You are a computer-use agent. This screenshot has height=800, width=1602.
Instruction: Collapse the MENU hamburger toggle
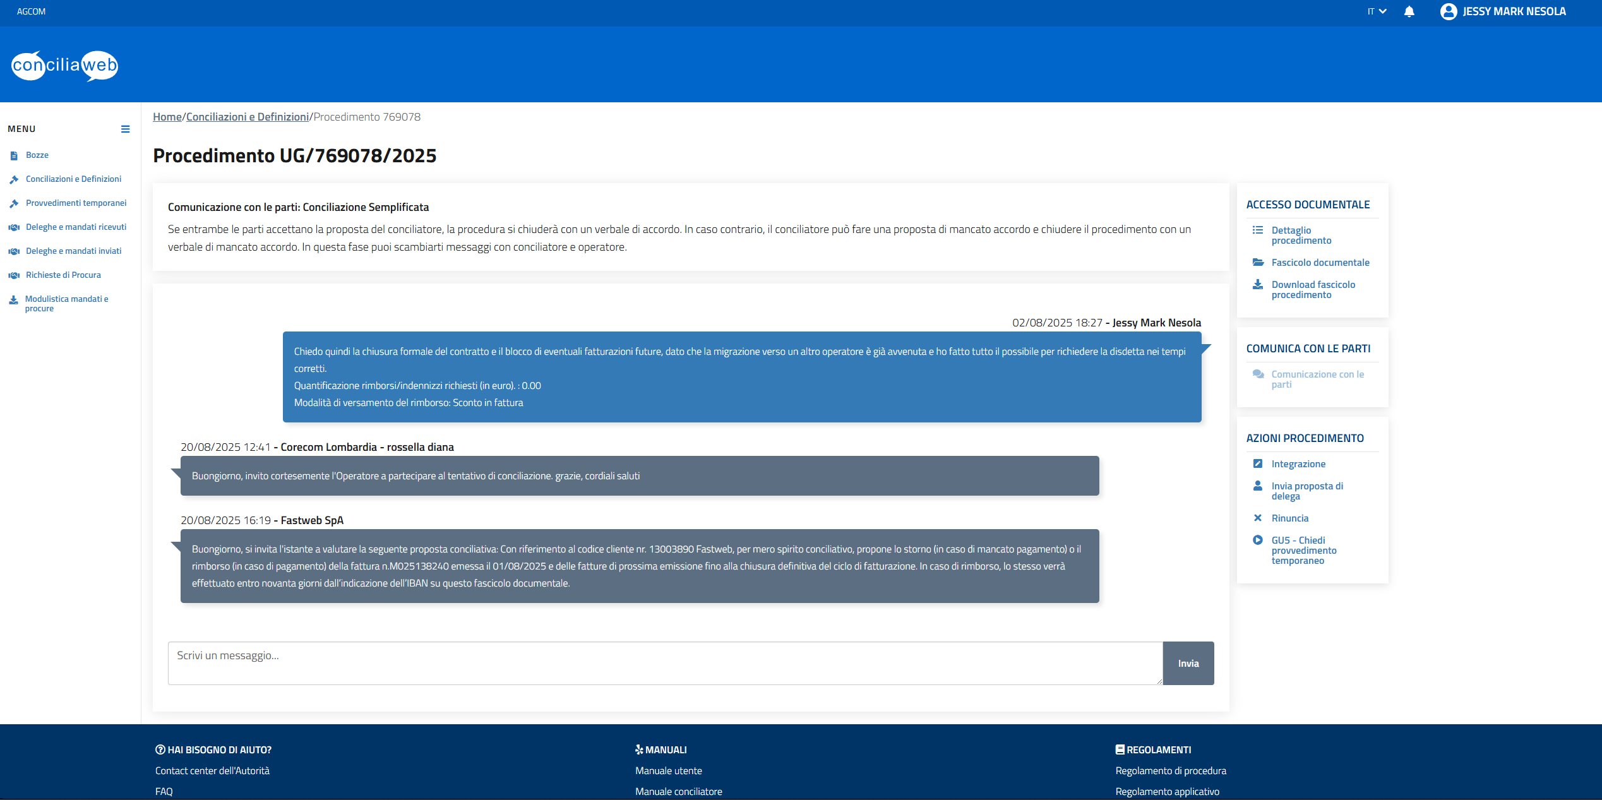tap(125, 129)
